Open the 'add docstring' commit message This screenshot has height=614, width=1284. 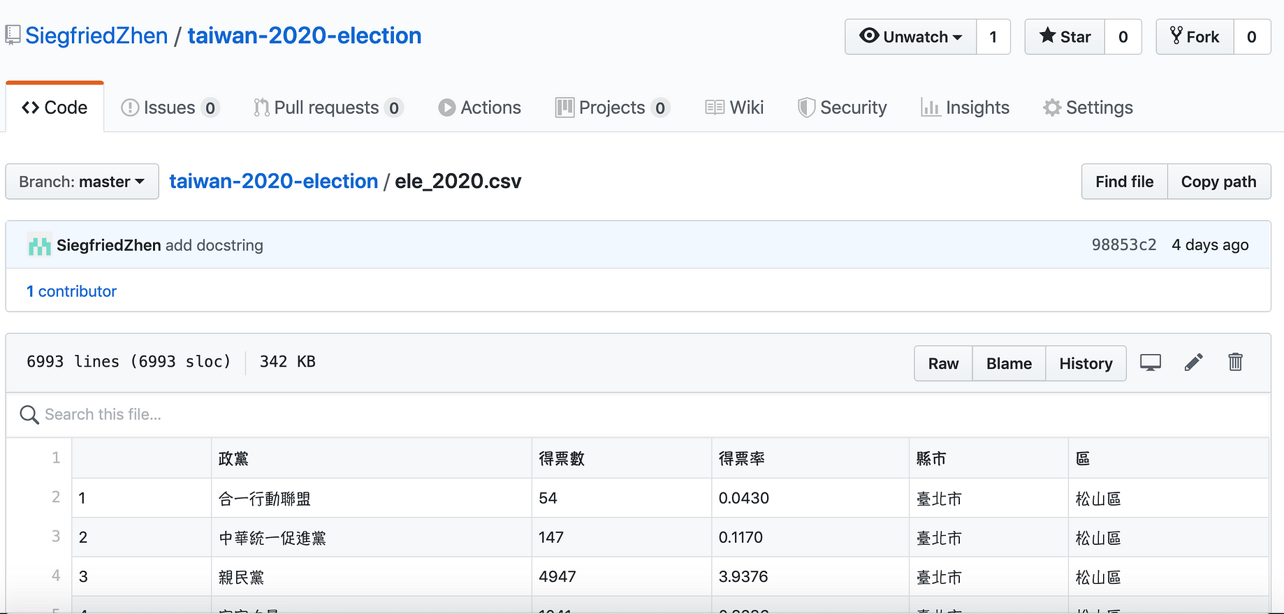point(214,245)
